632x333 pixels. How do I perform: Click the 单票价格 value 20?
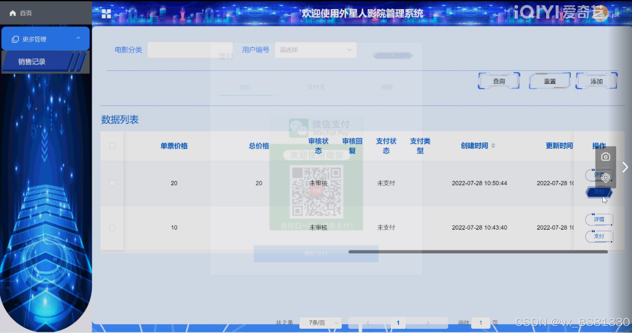pyautogui.click(x=174, y=183)
